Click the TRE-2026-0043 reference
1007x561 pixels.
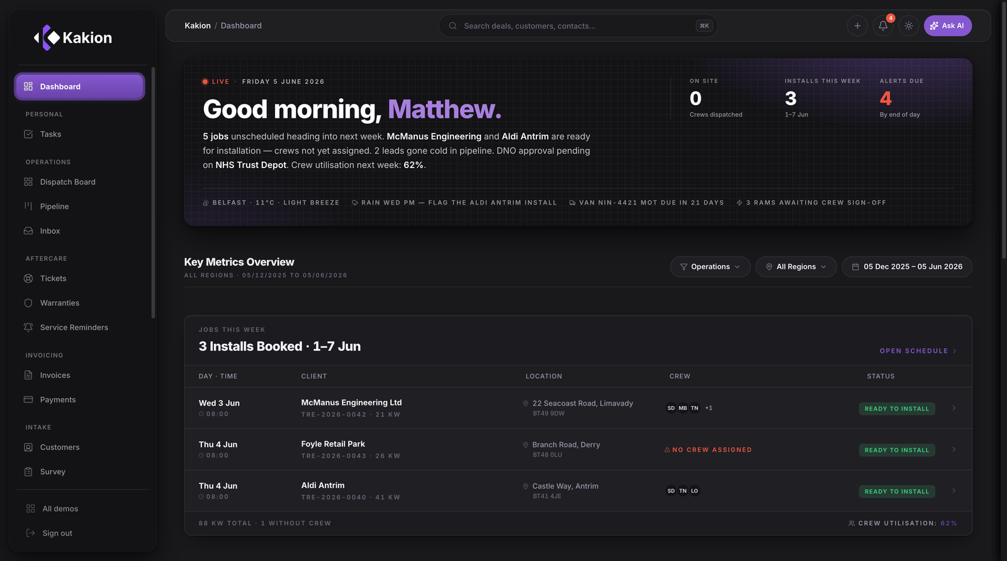tap(334, 456)
